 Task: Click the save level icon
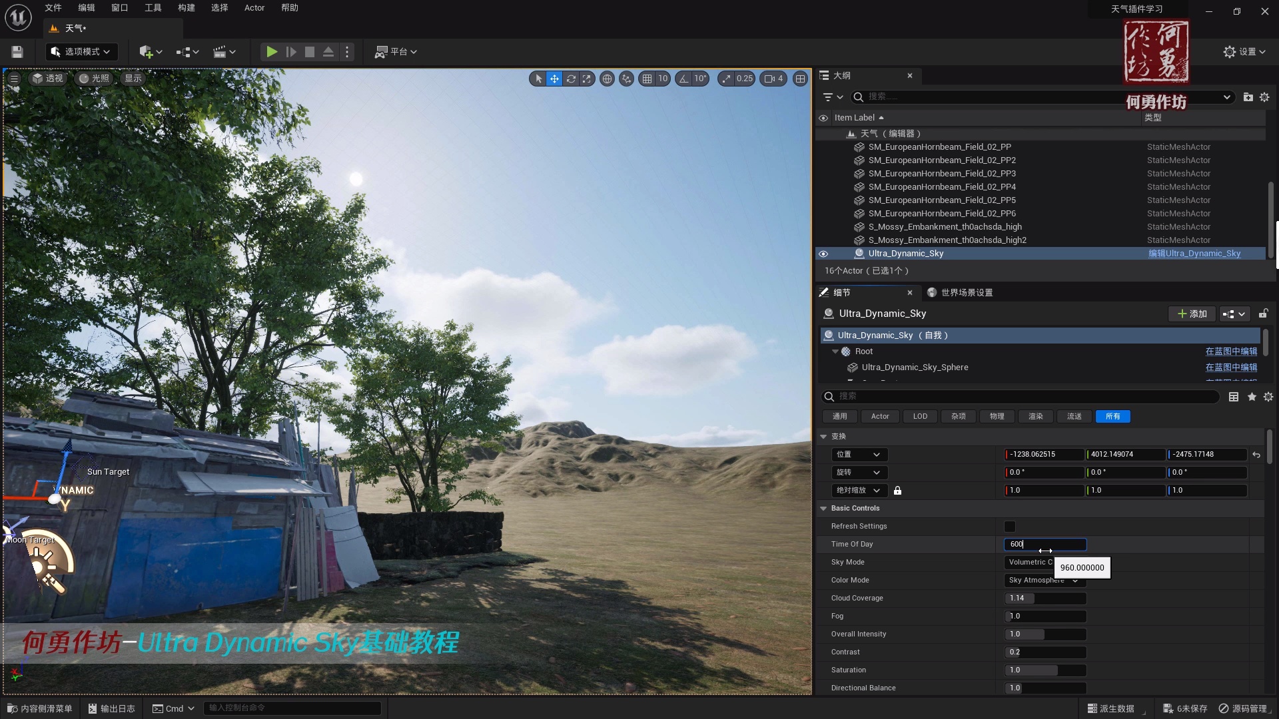tap(17, 52)
